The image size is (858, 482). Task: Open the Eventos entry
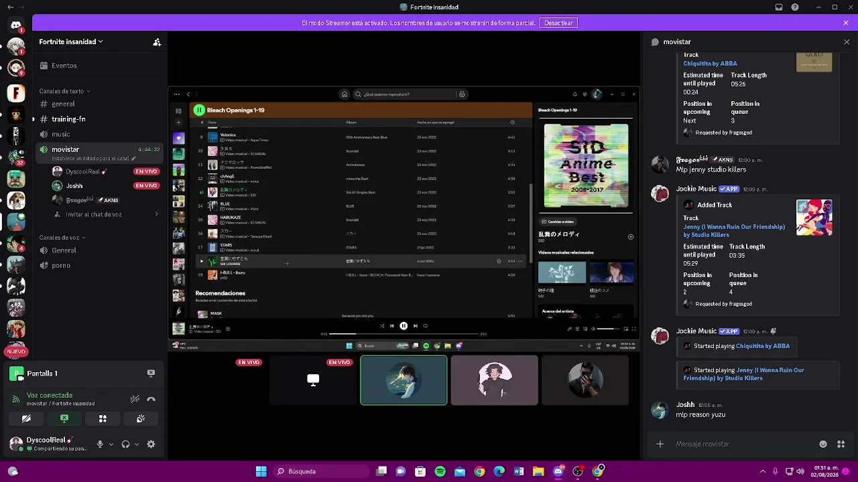pos(99,66)
